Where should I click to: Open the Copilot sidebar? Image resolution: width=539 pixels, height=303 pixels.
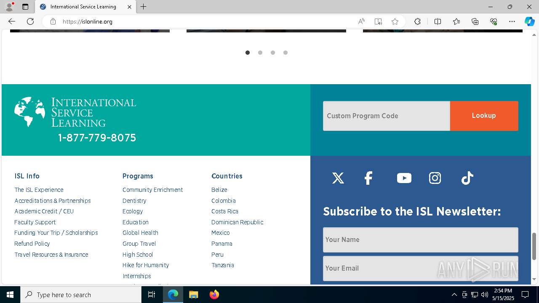(x=529, y=21)
